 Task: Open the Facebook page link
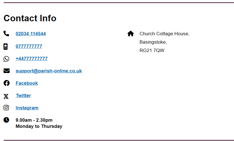pos(27,83)
